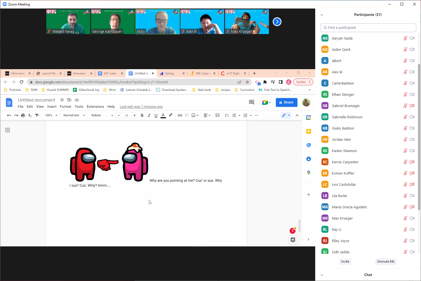This screenshot has width=421, height=281.
Task: Open the Format menu
Action: (x=66, y=106)
